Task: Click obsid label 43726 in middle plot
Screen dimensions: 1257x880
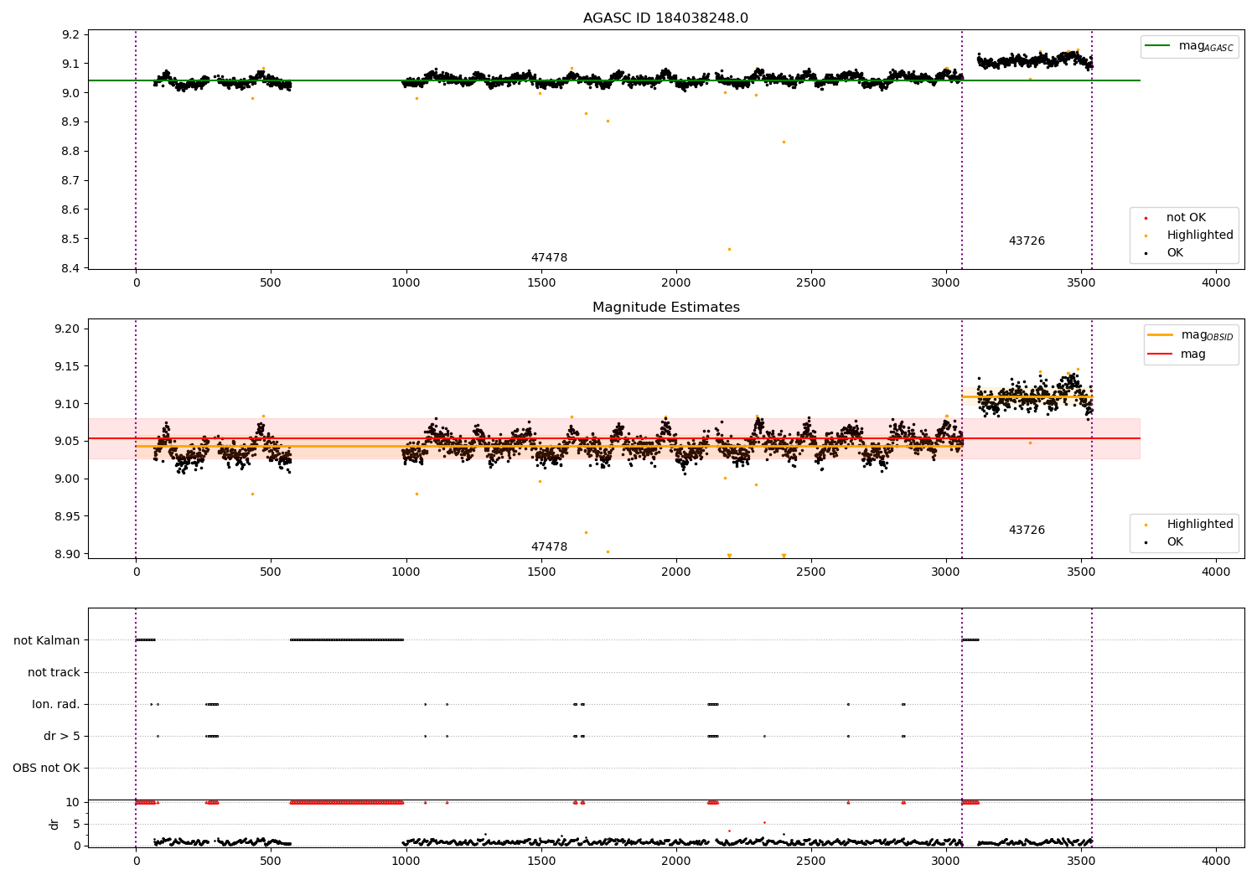Action: (x=1027, y=531)
